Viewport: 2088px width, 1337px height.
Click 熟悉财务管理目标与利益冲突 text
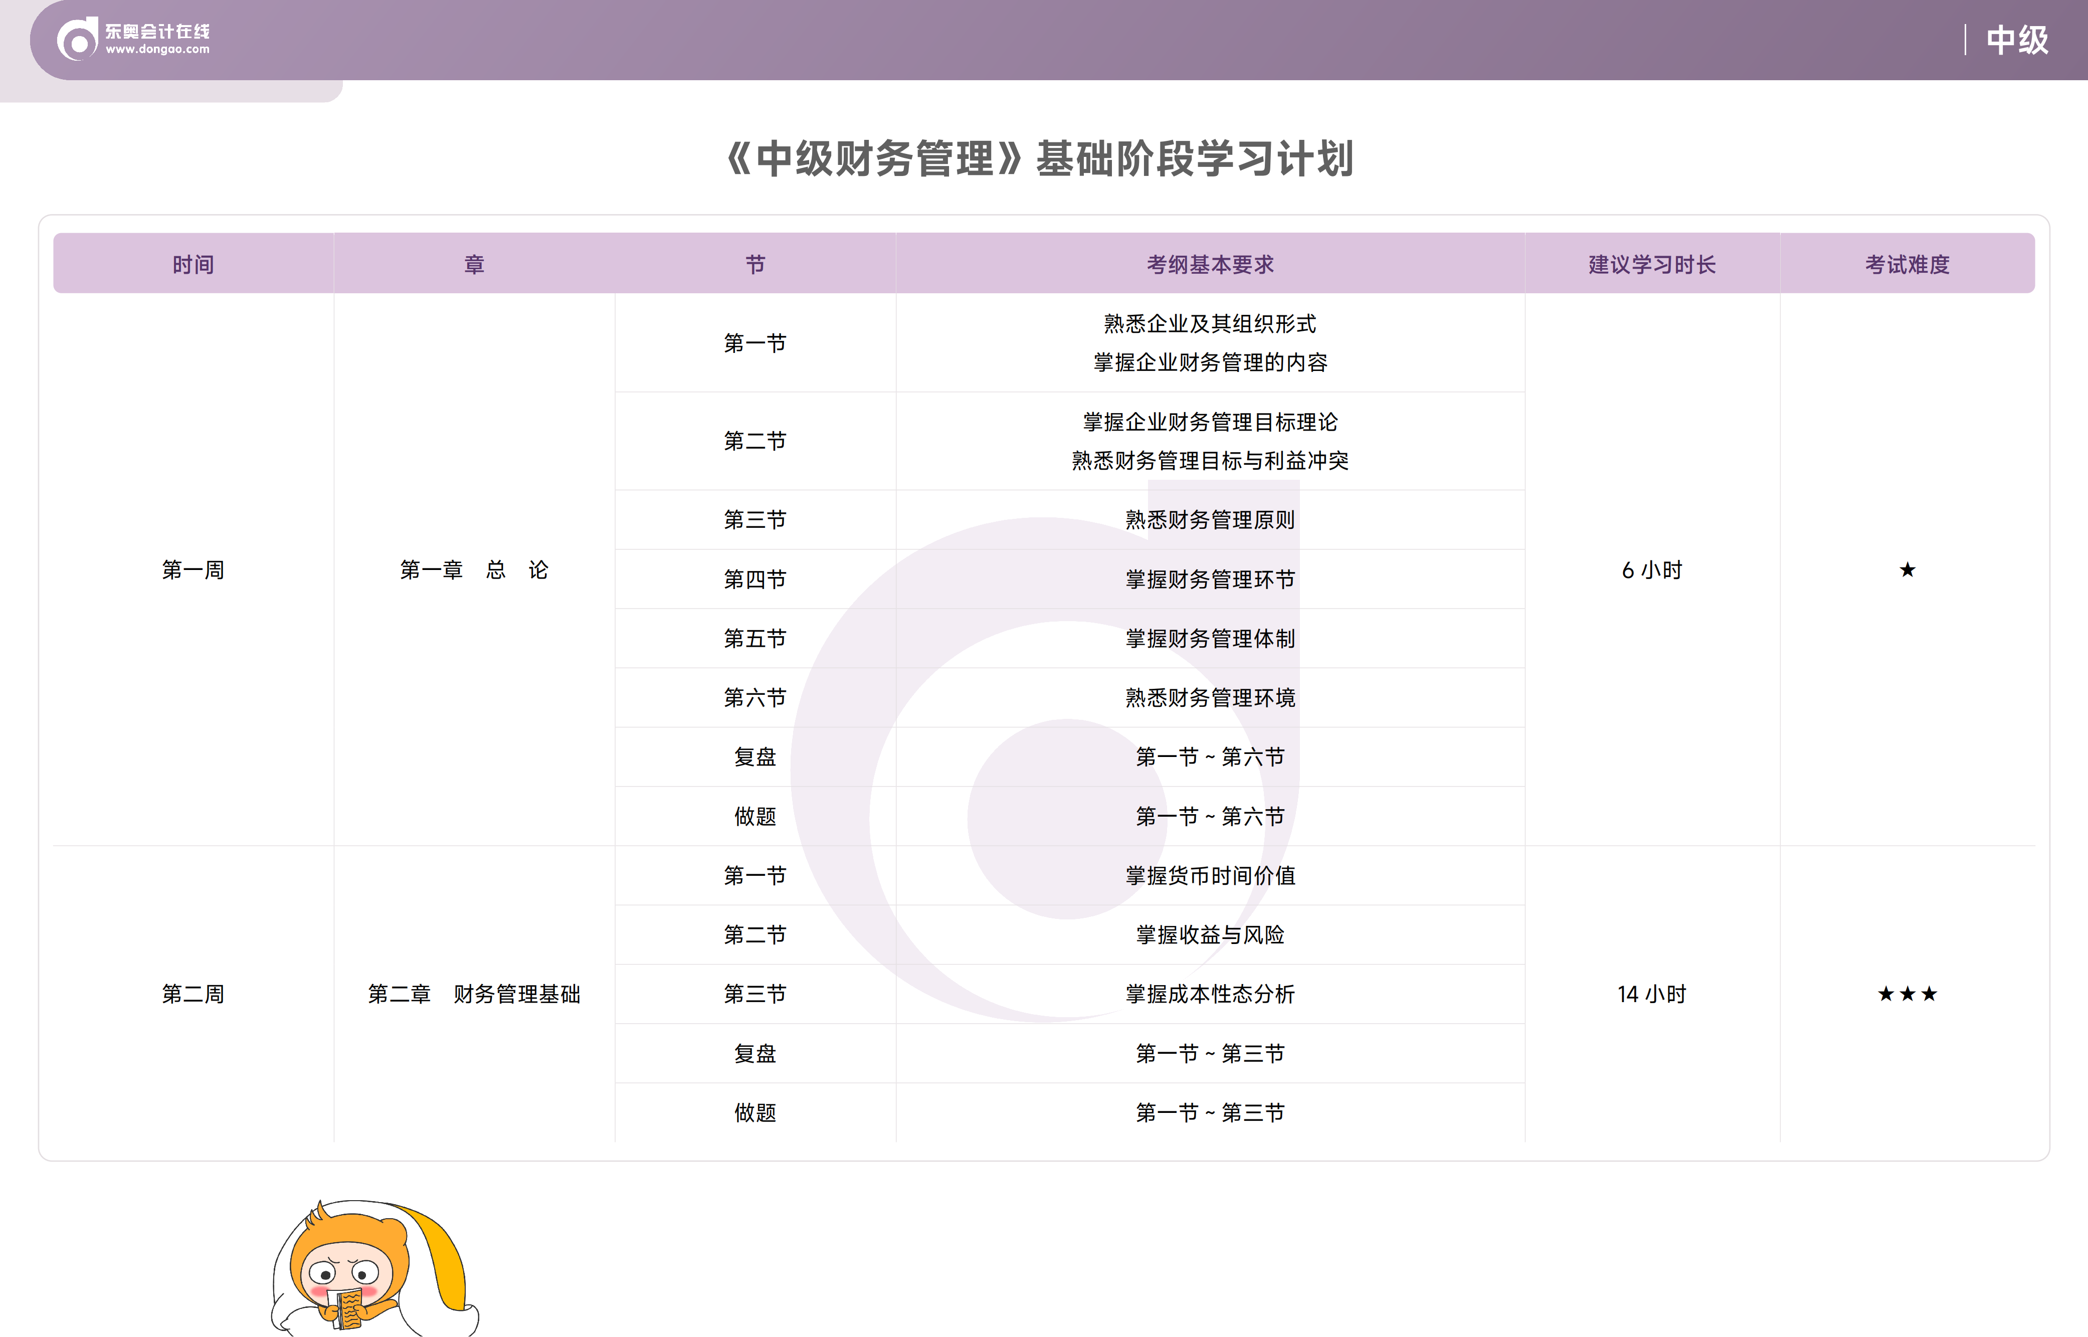tap(1210, 460)
